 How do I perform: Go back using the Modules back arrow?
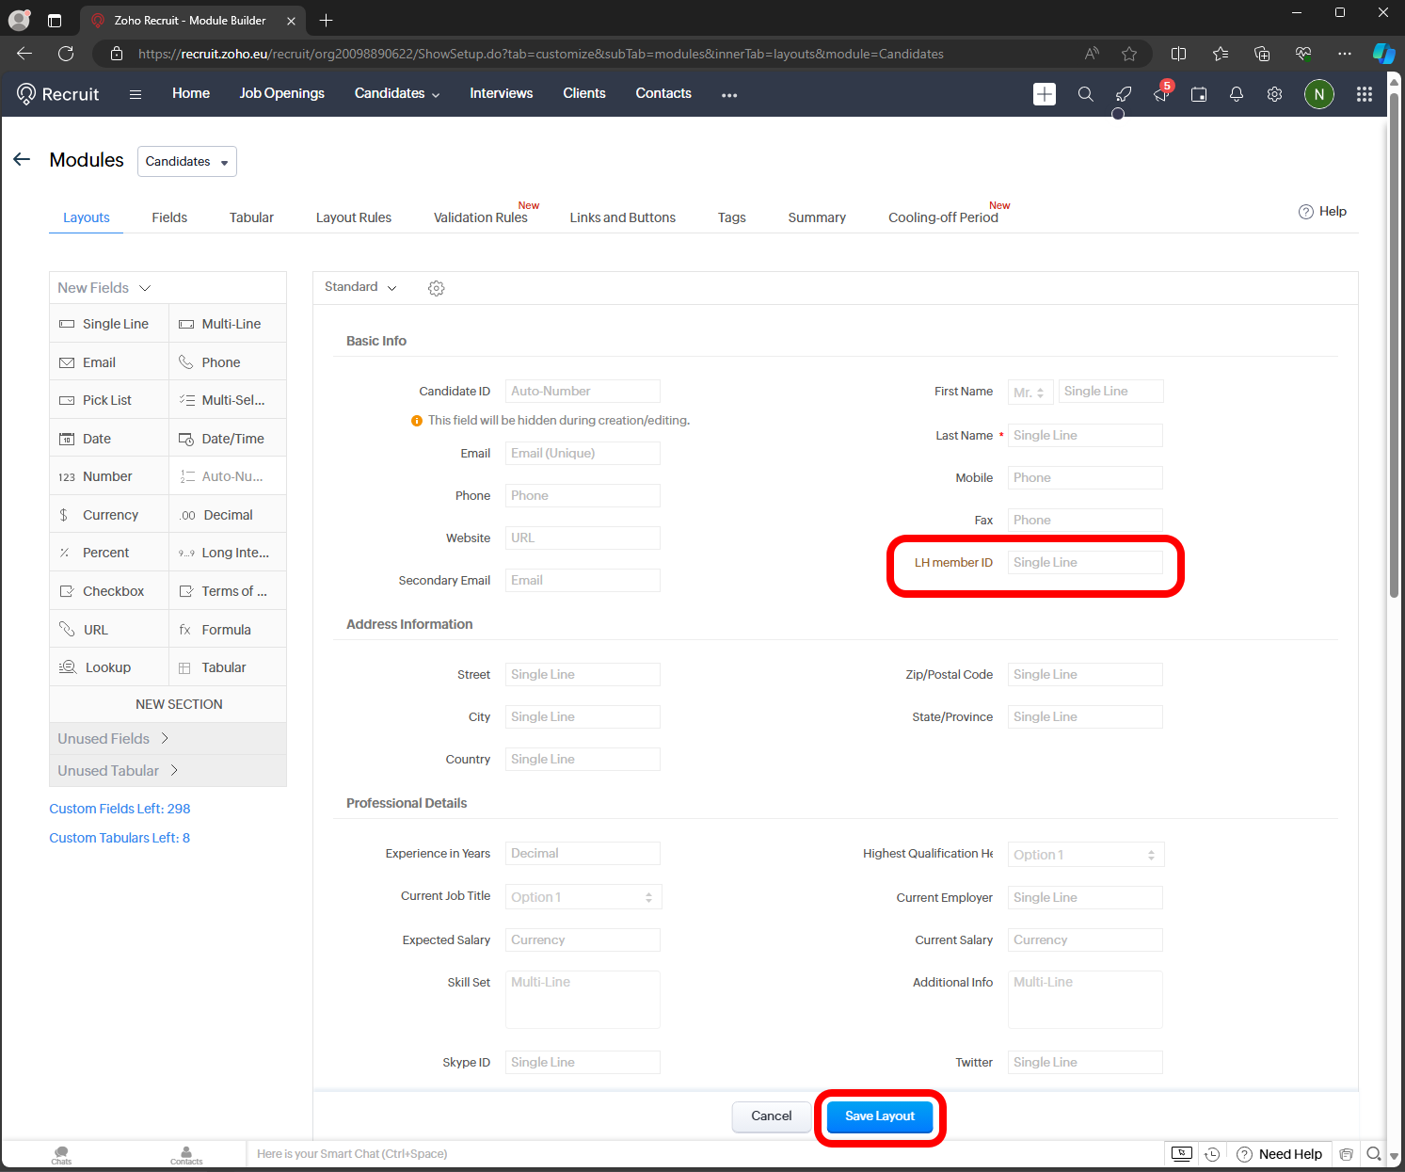(22, 160)
